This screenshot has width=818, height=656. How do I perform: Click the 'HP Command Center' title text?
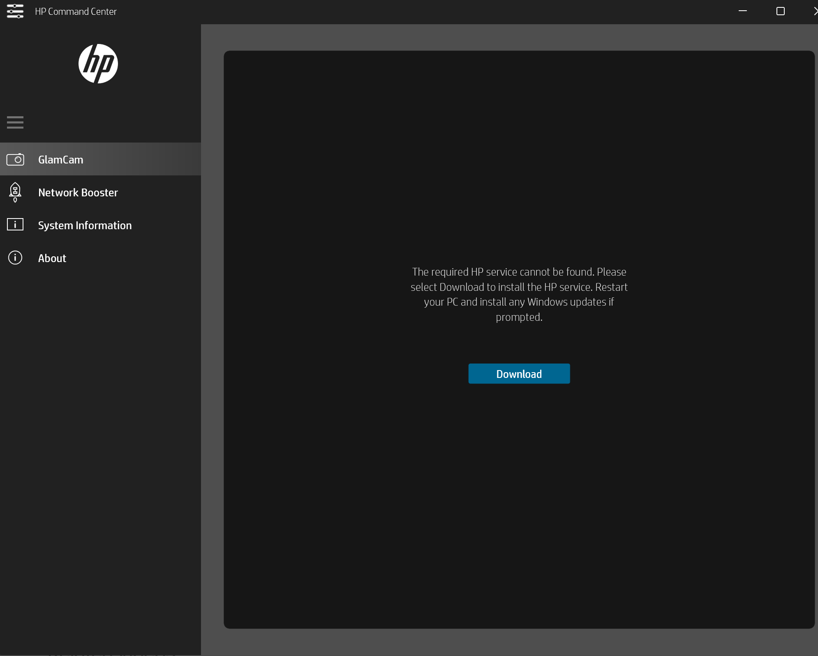pyautogui.click(x=76, y=12)
